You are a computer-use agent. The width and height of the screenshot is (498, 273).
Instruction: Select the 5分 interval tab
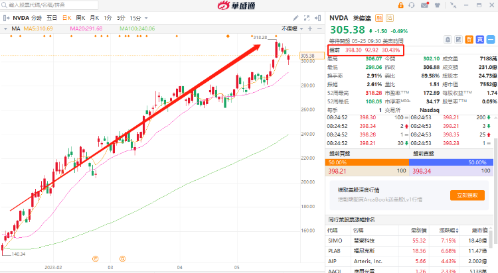tap(121, 18)
